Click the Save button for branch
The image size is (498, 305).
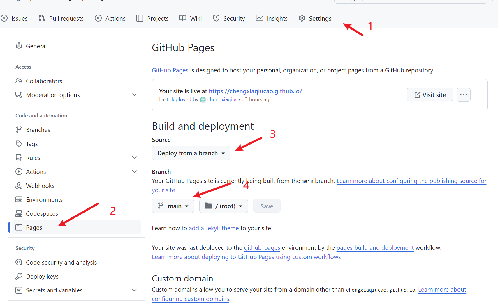(x=267, y=206)
